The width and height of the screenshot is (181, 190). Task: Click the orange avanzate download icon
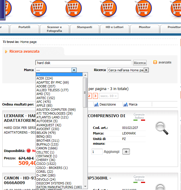pyautogui.click(x=155, y=62)
